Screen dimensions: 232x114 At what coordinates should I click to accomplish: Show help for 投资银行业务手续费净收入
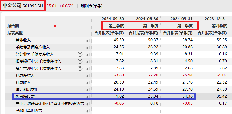[80, 62]
